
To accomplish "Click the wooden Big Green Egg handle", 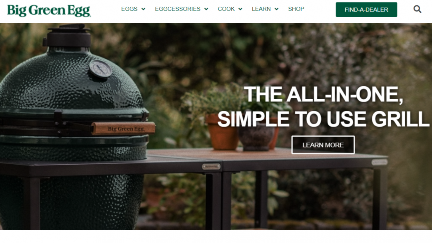I will point(123,128).
